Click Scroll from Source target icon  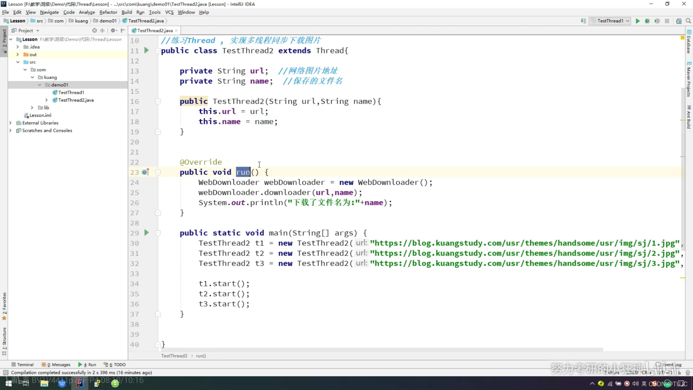click(94, 30)
